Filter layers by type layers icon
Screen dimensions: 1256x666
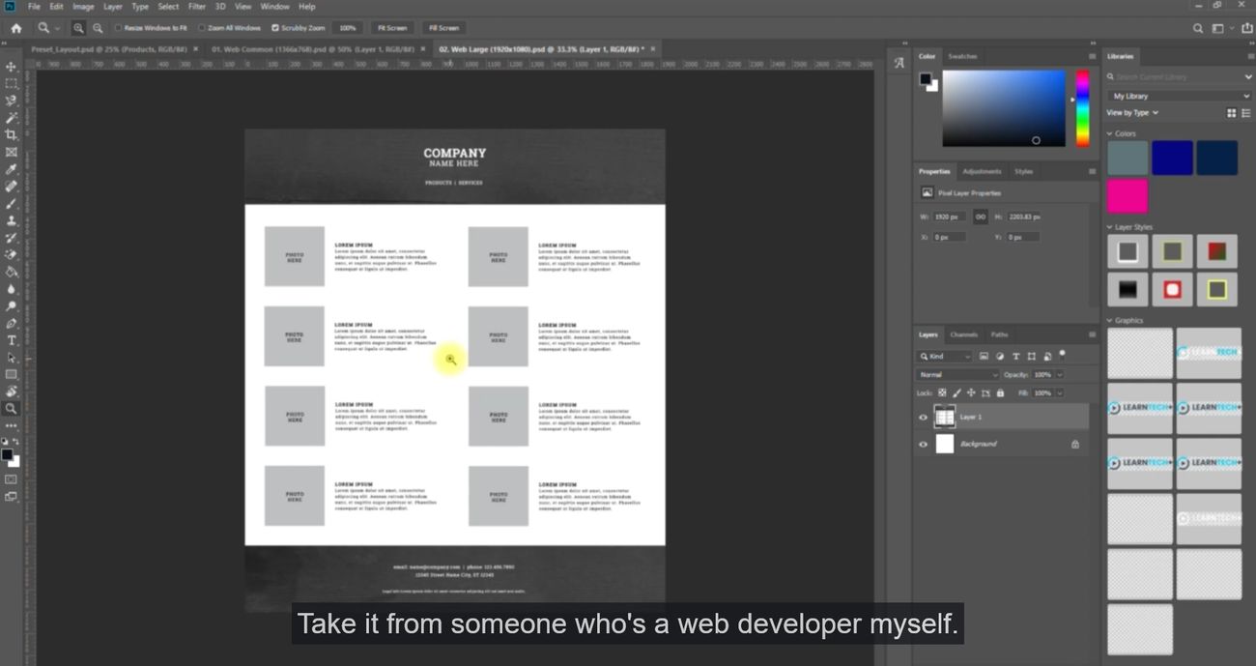[1015, 357]
